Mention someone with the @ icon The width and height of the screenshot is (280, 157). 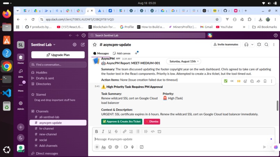(117, 147)
